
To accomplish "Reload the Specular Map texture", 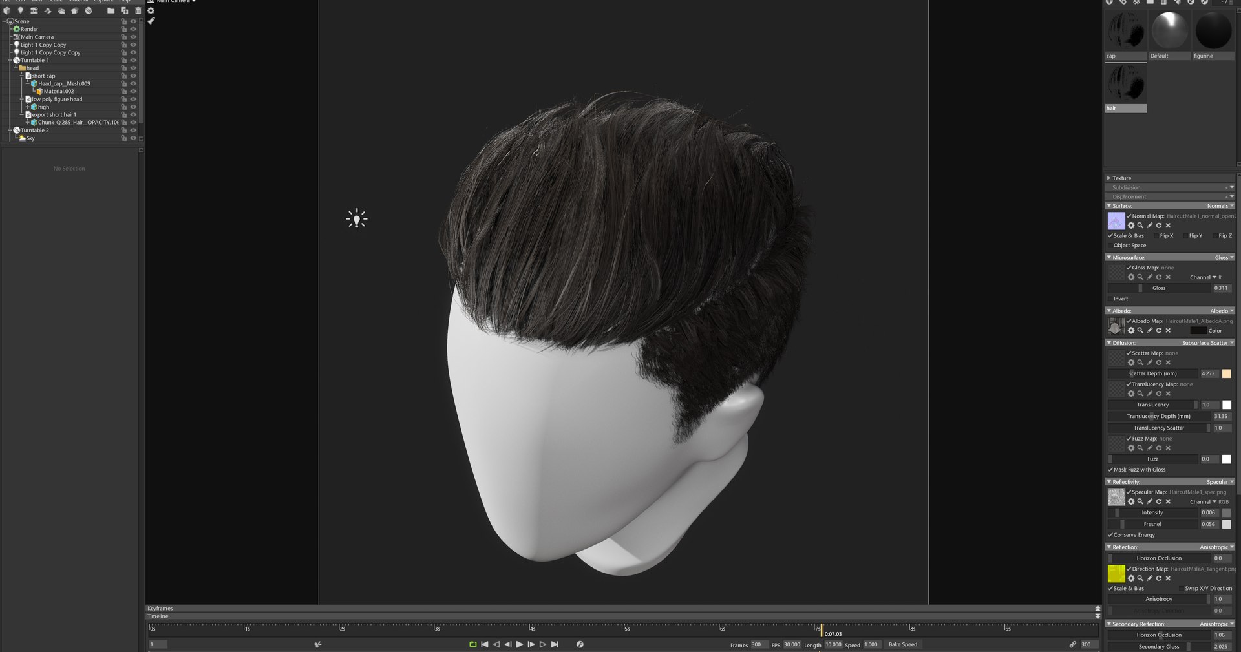I will 1159,501.
